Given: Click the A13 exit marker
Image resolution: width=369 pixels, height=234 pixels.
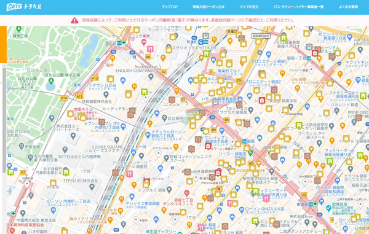Looking at the screenshot, I should pyautogui.click(x=79, y=96).
